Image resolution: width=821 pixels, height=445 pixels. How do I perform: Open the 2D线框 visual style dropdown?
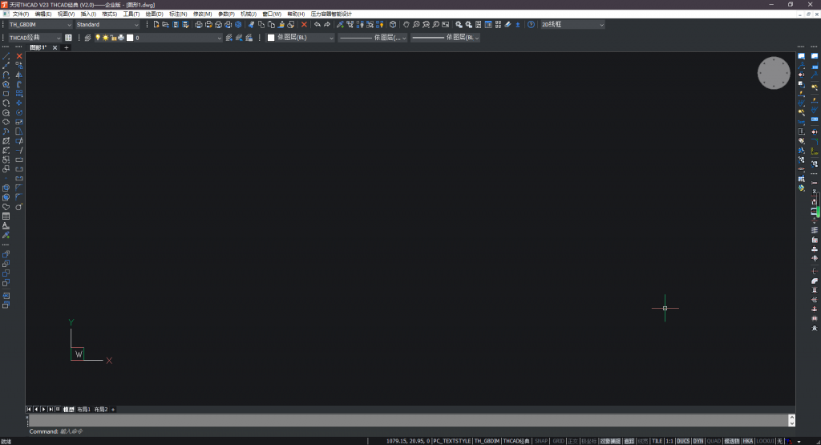click(572, 25)
